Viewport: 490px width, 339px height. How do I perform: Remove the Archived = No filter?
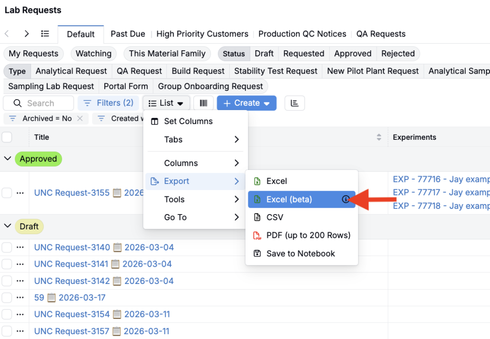pyautogui.click(x=80, y=118)
